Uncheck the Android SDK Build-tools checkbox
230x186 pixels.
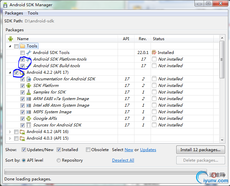point(22,66)
